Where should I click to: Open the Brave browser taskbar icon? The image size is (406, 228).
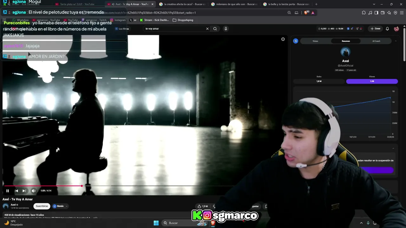[x=213, y=223]
